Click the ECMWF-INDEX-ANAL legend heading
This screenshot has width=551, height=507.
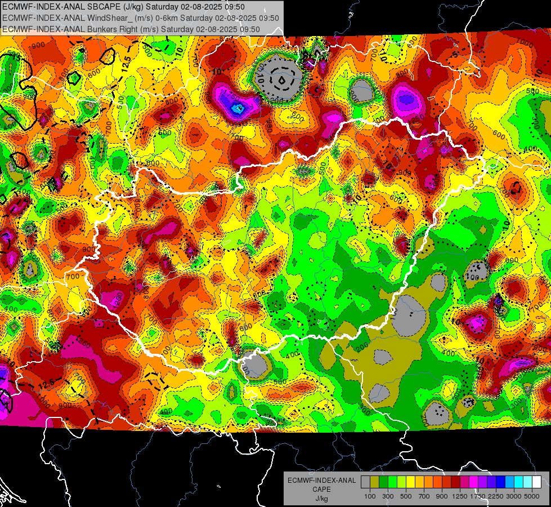coord(321,481)
